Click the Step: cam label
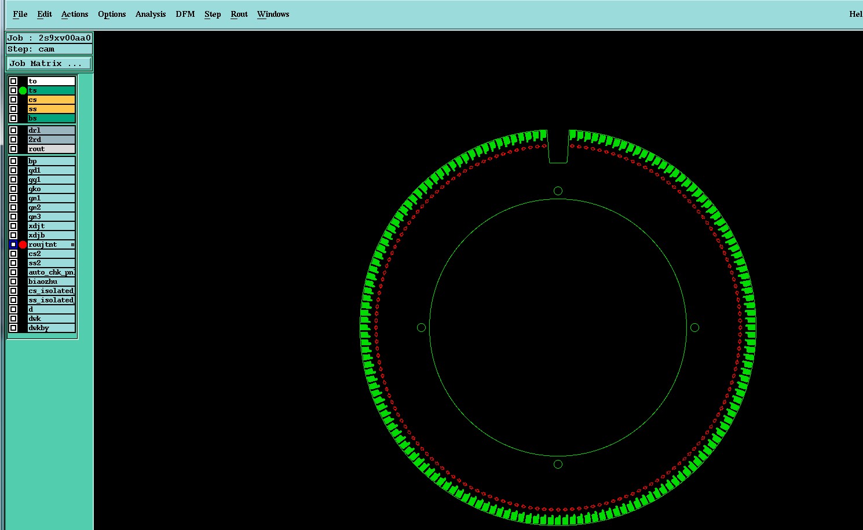The width and height of the screenshot is (863, 530). [x=49, y=49]
